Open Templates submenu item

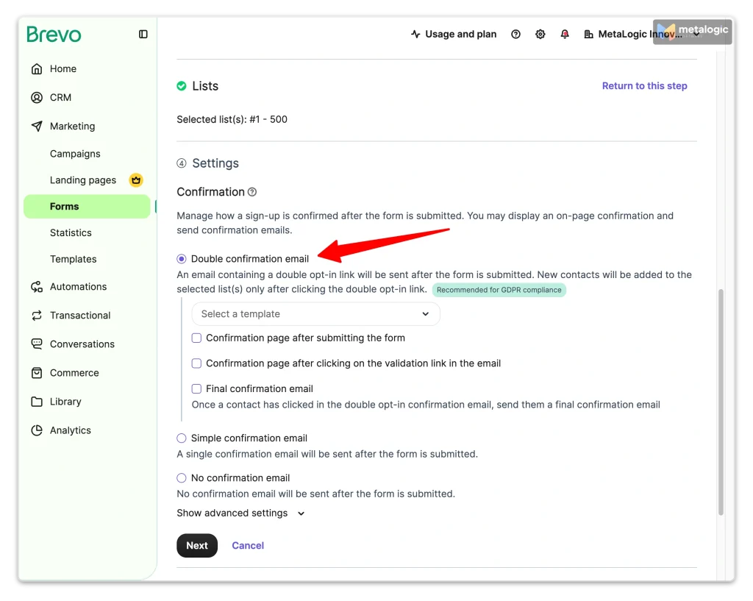pos(73,260)
